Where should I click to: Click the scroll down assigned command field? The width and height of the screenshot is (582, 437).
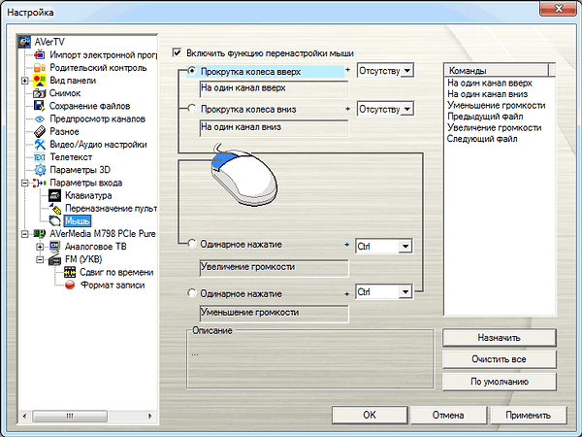(274, 127)
